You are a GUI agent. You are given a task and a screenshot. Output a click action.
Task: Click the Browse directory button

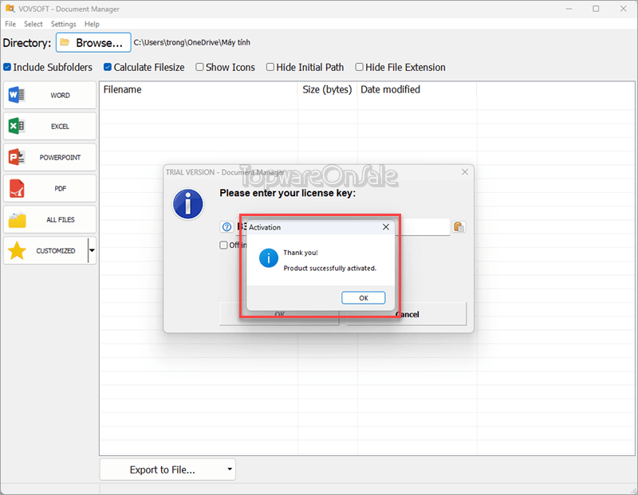pyautogui.click(x=93, y=43)
